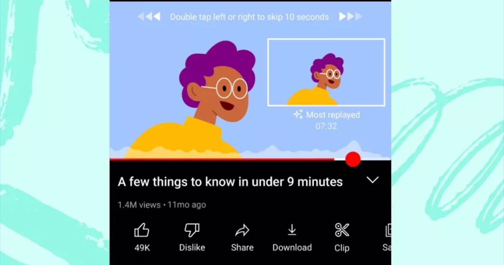Open the Clip scissors icon
Screen dimensions: 504x265
[x=342, y=230]
